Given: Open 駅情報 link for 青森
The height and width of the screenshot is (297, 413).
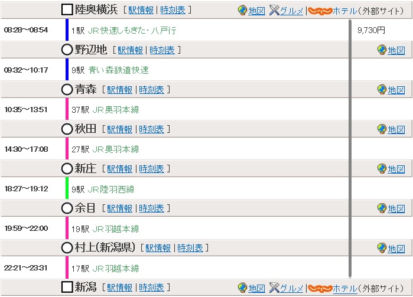Looking at the screenshot, I should [119, 90].
